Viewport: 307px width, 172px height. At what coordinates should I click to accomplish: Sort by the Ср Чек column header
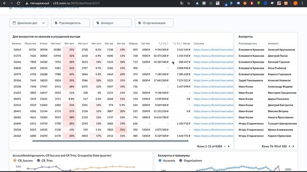[145, 43]
